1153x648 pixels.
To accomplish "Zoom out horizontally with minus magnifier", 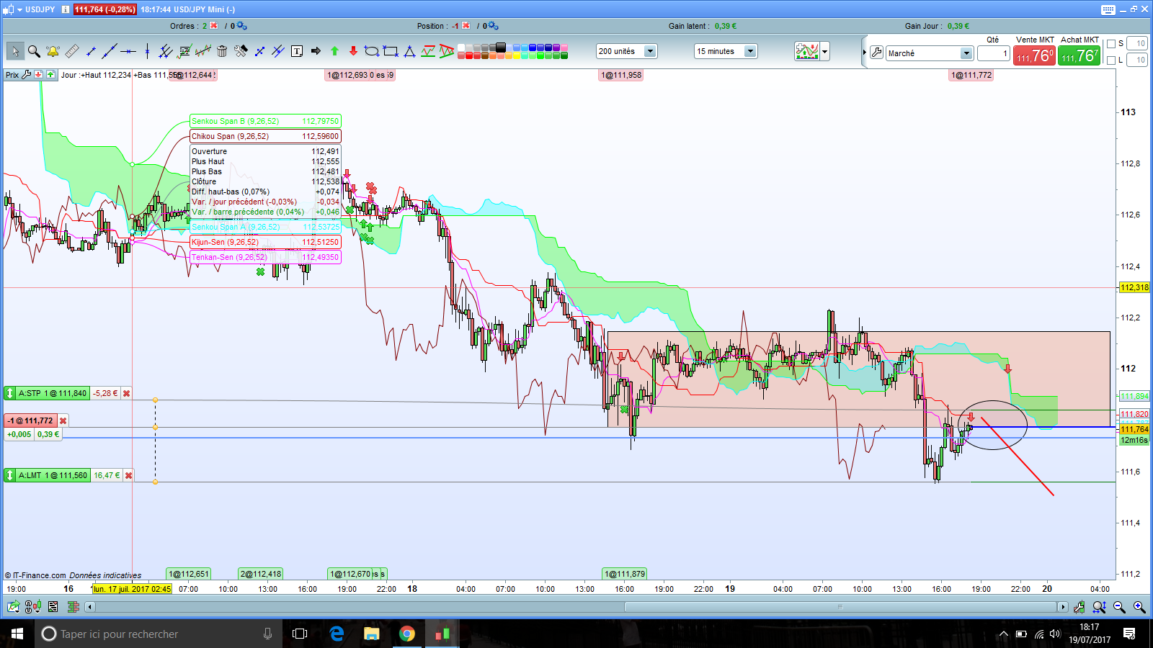I will [x=1119, y=607].
